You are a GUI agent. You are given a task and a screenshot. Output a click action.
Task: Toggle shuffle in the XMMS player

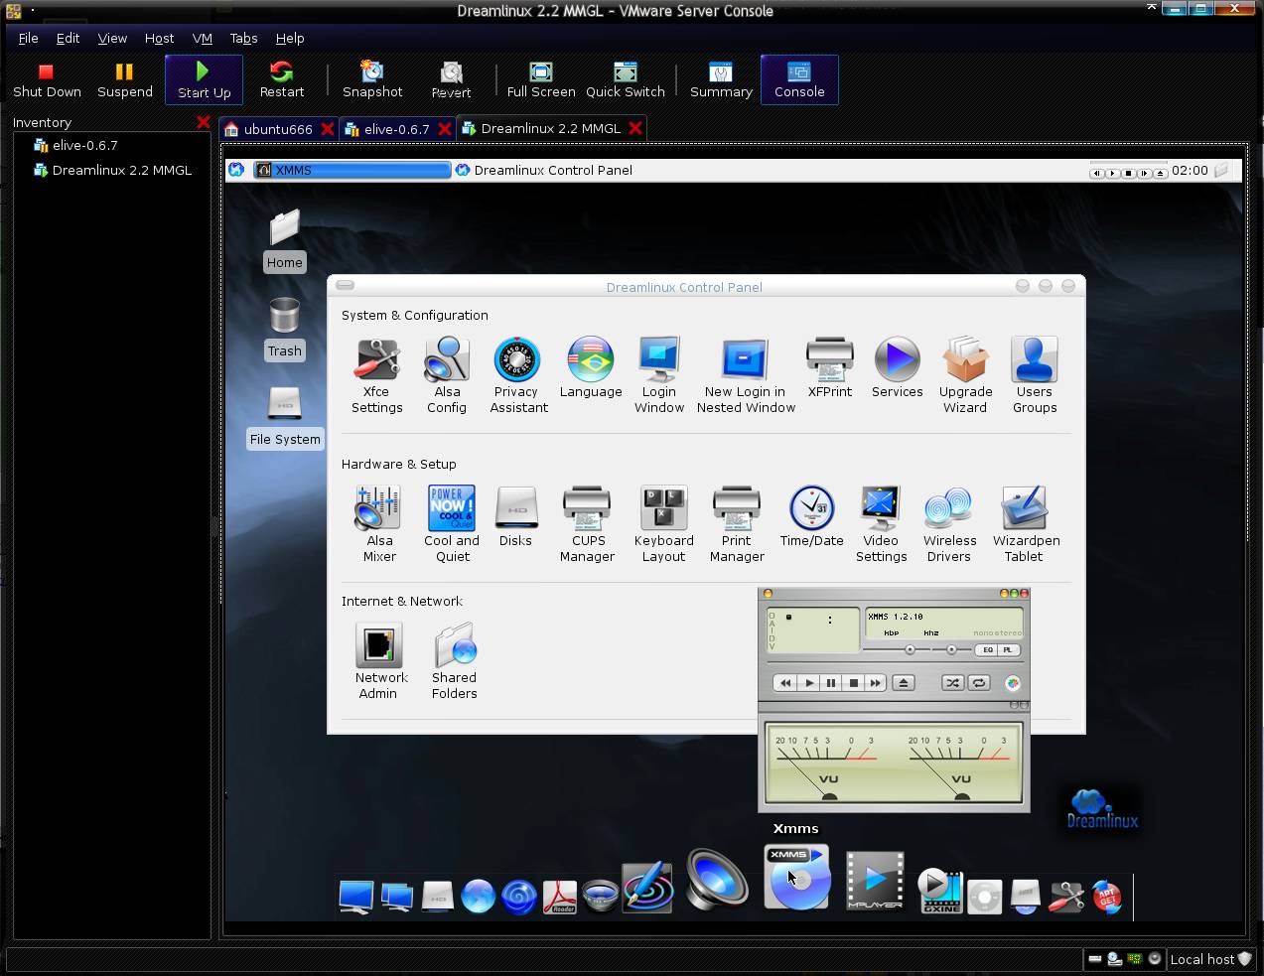[x=952, y=683]
